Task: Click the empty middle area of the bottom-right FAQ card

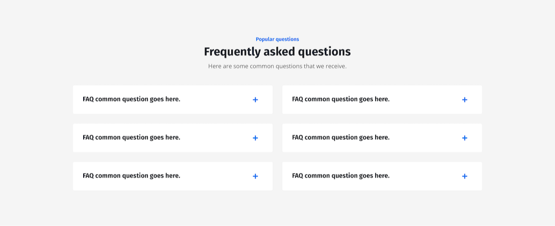Action: [x=425, y=177]
